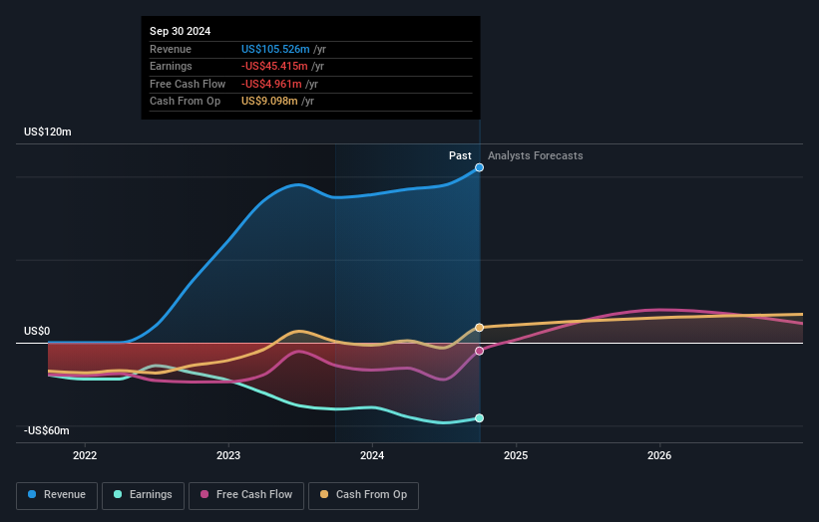Click the 2024 x-axis label

click(372, 456)
